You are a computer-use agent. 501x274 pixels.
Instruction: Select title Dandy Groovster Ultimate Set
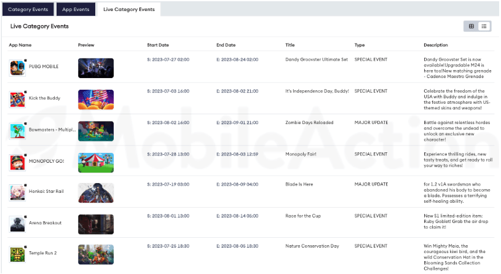click(x=317, y=60)
